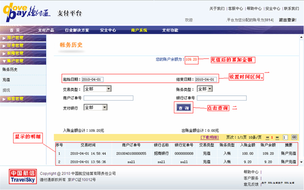Select 提现 in the sidebar

pos(6,90)
